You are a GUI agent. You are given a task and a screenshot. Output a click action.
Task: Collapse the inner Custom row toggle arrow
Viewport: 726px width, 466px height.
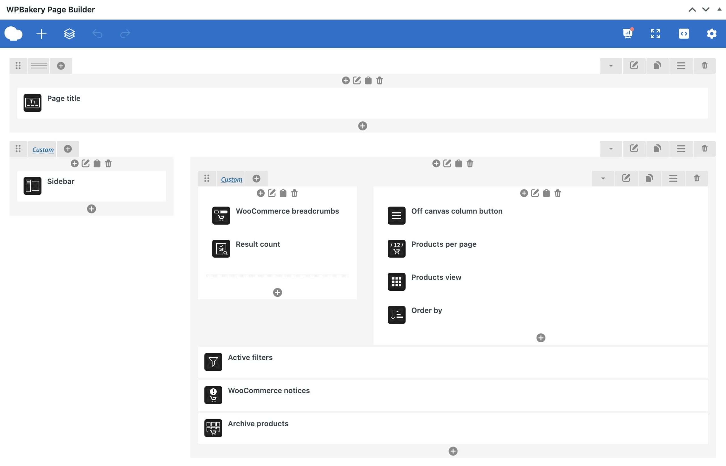(603, 178)
